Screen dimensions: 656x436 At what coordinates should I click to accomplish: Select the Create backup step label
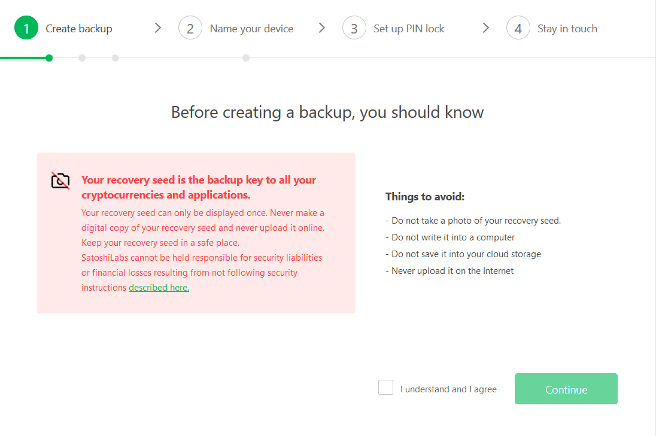pyautogui.click(x=78, y=28)
